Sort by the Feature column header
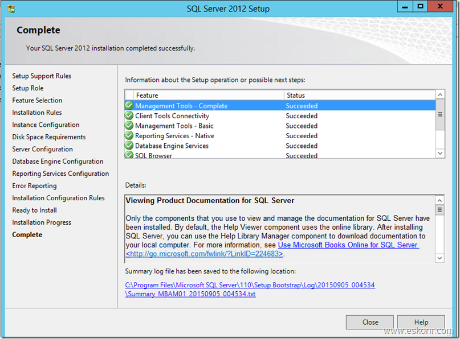The image size is (460, 339). 209,95
